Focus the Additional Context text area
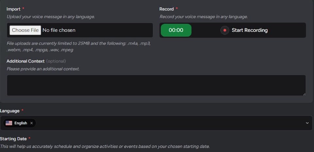 point(156,85)
